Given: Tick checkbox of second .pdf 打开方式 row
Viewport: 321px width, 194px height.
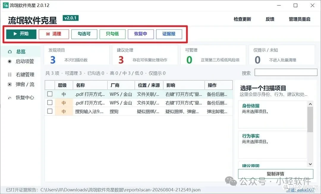Looking at the screenshot, I should tap(50, 103).
